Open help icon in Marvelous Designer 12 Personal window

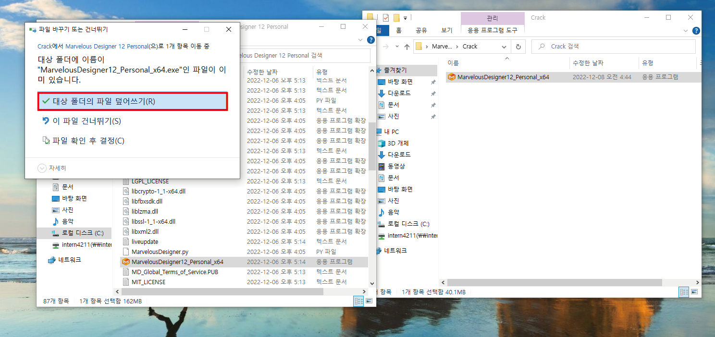[x=370, y=40]
